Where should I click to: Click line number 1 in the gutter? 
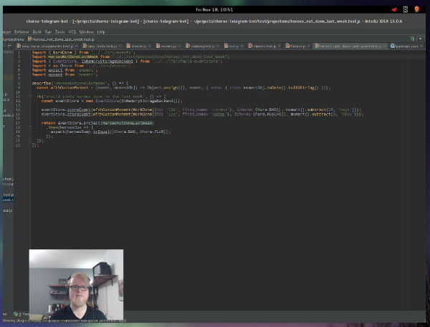19,52
